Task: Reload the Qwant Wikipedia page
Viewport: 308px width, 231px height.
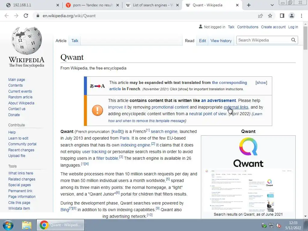Action: click(26, 16)
